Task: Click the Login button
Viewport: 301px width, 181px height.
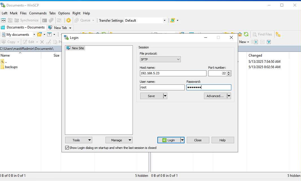Action: click(x=169, y=140)
